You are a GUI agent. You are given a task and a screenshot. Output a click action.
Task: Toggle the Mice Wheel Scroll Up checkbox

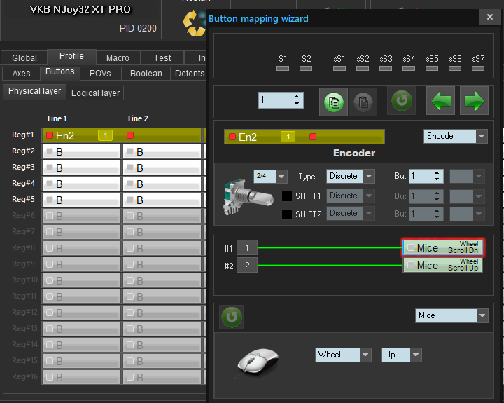[x=410, y=265]
